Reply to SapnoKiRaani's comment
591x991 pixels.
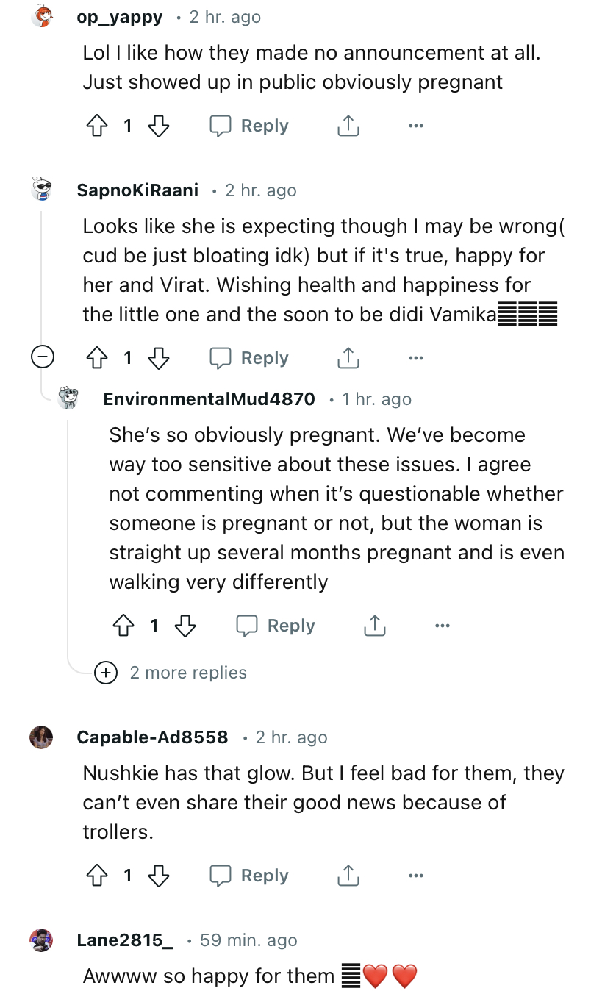(250, 359)
